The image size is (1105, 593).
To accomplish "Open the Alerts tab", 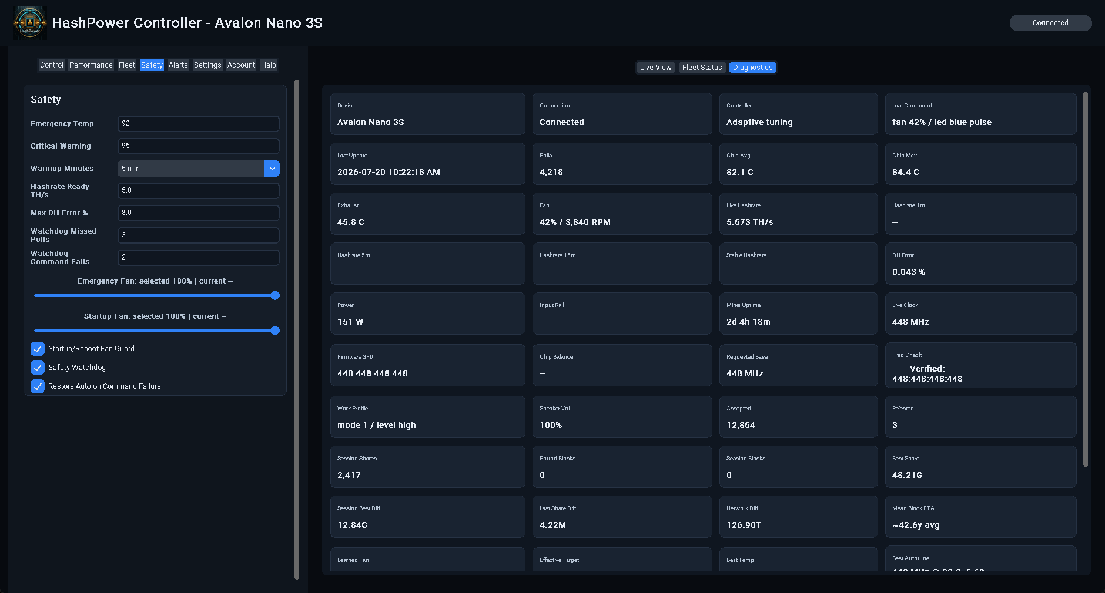I will pos(178,65).
